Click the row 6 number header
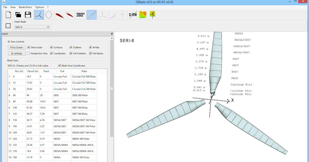309x162 pixels. click(10, 107)
